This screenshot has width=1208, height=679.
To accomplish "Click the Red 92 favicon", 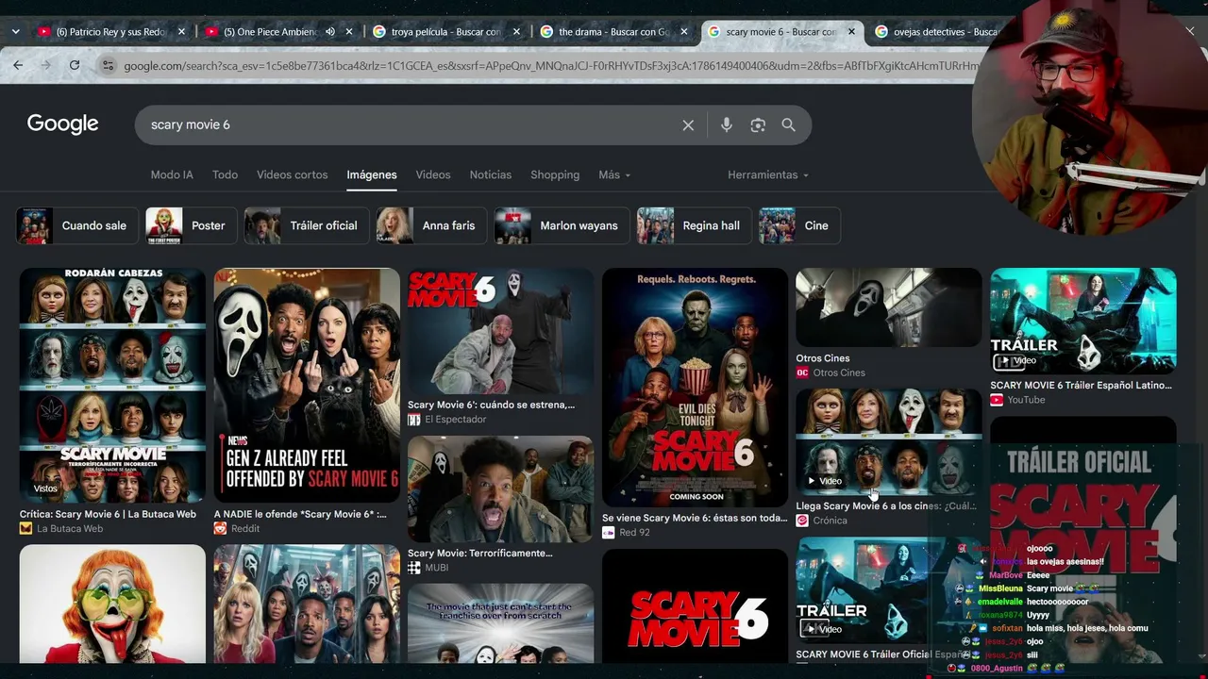I will point(609,533).
